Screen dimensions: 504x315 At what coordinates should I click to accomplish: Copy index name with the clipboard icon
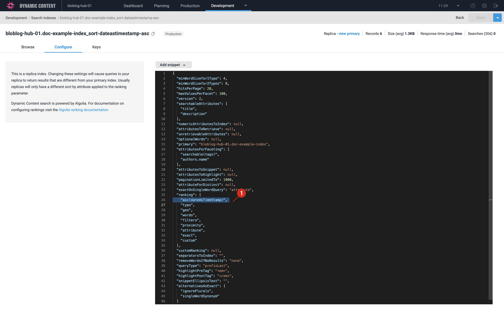pyautogui.click(x=153, y=34)
